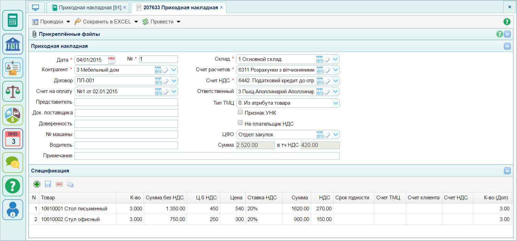Screen dimensions: 517x241
Task: Switch to the desktop home tab
Action: click(36, 7)
